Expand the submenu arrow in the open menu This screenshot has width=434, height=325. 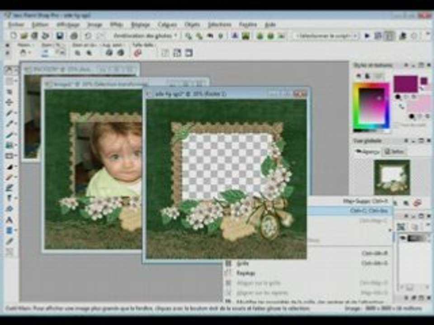(389, 230)
